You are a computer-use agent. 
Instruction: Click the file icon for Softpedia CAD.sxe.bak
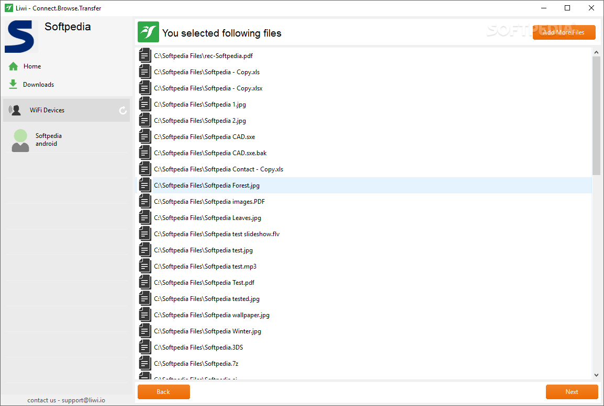coord(145,152)
